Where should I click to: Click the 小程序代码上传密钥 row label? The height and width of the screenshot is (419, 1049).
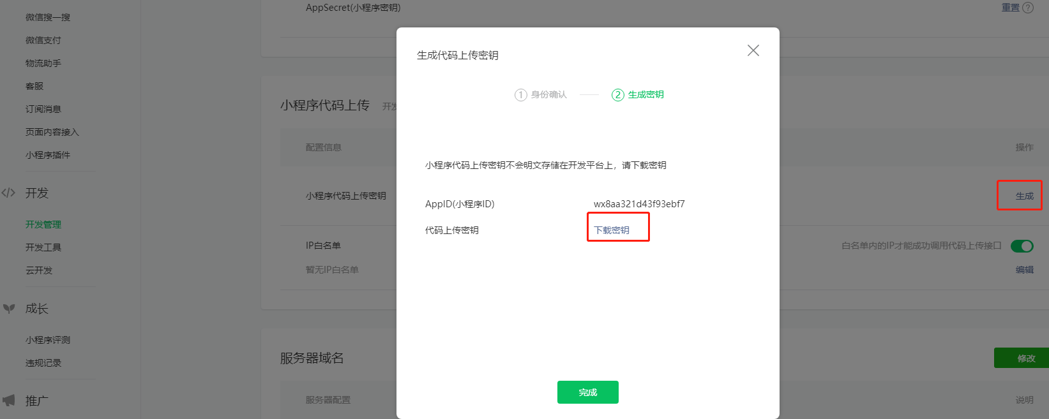(x=346, y=196)
